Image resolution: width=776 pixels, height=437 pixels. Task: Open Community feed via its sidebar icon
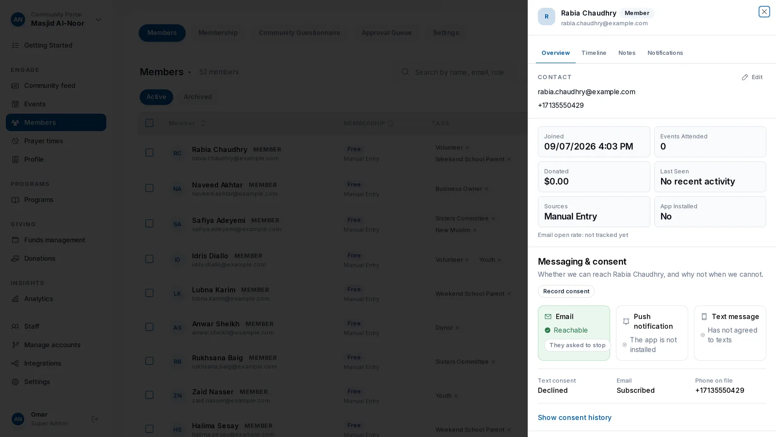(x=16, y=85)
